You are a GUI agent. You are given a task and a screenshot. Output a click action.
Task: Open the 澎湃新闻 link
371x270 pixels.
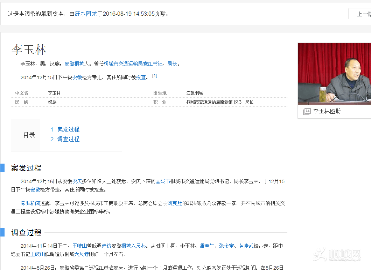pyautogui.click(x=28, y=203)
